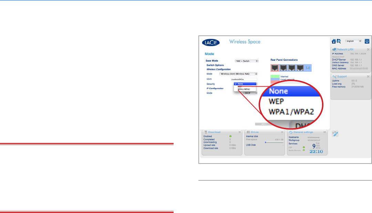Click the Wireless Space title
The height and width of the screenshot is (213, 372).
245,42
